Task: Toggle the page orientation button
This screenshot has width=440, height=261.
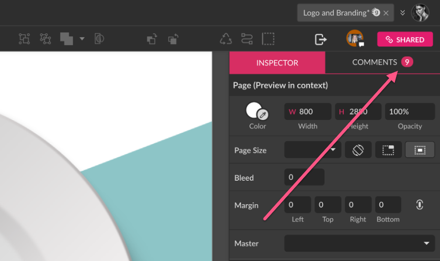Action: pyautogui.click(x=358, y=150)
